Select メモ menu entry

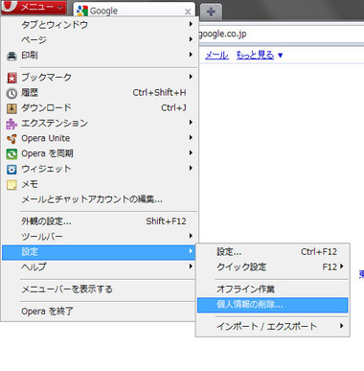(x=100, y=184)
